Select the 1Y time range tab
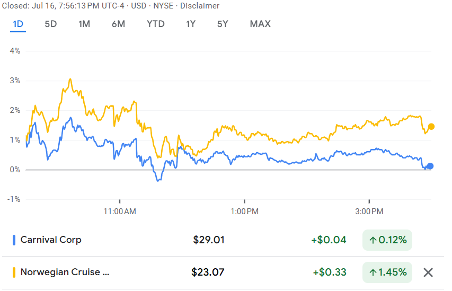The width and height of the screenshot is (452, 291). (191, 24)
